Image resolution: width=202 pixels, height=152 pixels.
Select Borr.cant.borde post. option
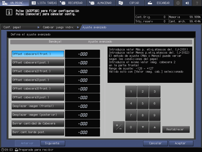tap(38, 132)
